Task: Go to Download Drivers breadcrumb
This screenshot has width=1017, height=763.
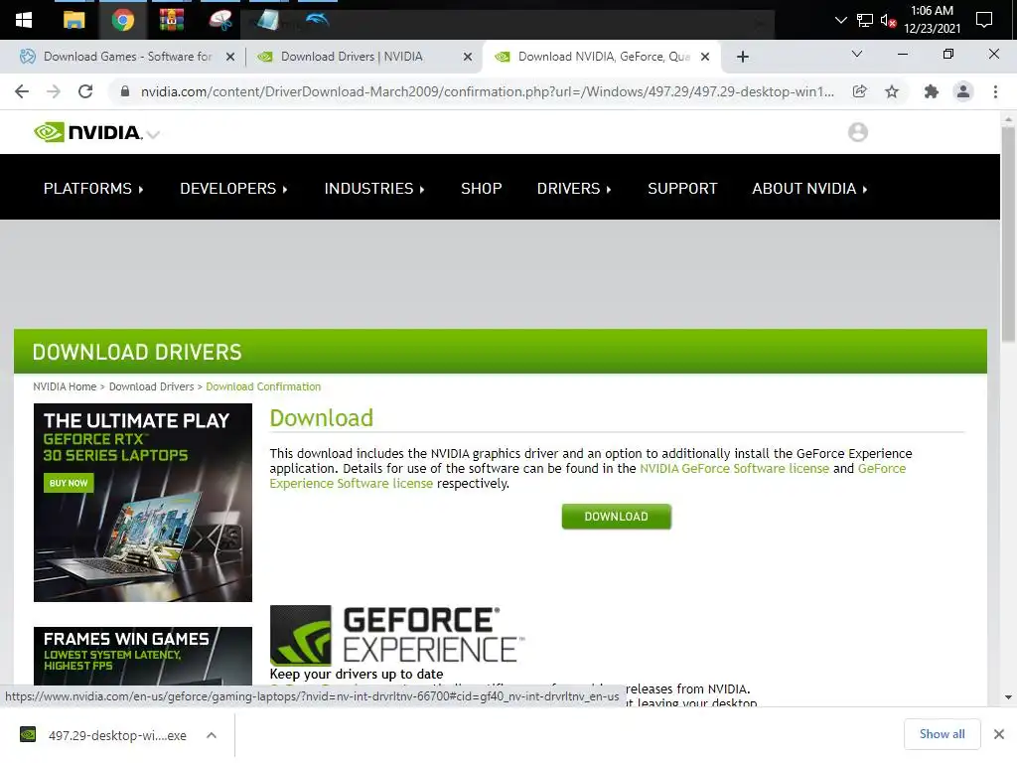Action: point(151,386)
